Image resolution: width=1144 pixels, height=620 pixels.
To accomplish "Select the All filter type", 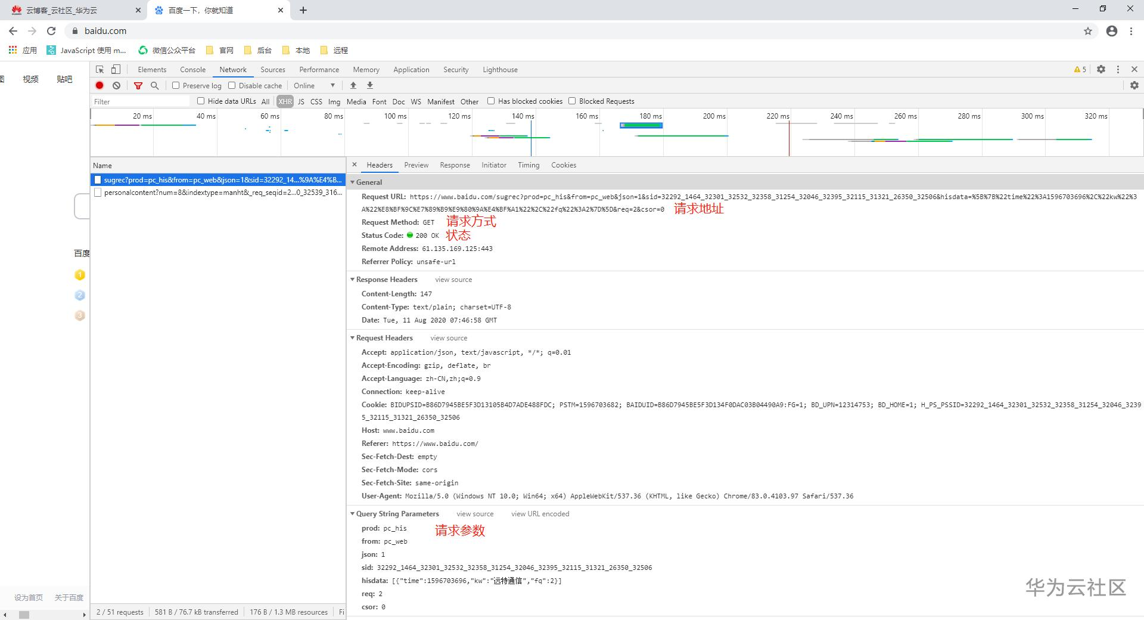I will pyautogui.click(x=265, y=101).
